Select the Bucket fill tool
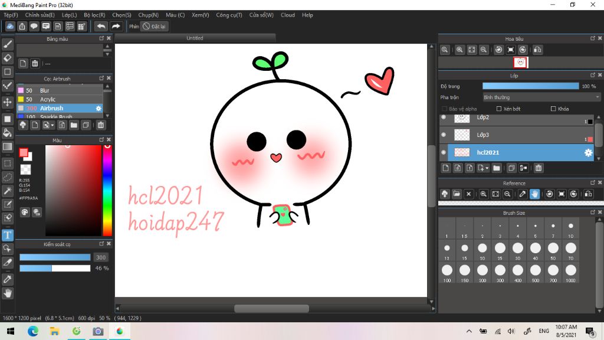The image size is (604, 340). click(7, 133)
